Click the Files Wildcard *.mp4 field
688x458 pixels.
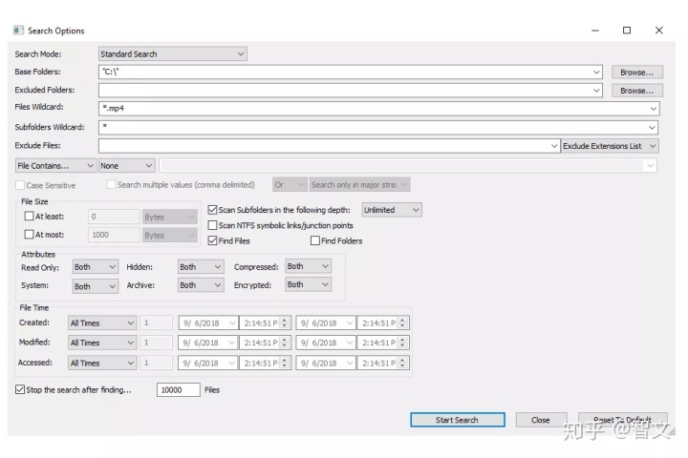tap(378, 108)
